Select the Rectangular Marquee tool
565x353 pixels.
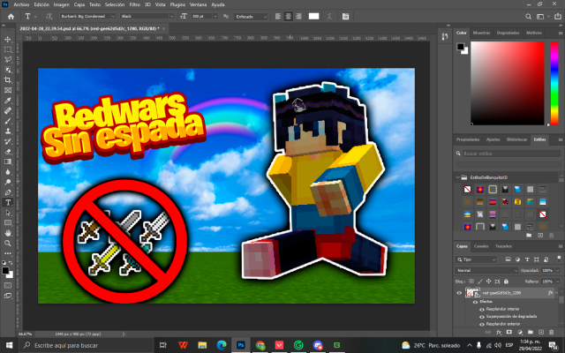click(x=8, y=52)
